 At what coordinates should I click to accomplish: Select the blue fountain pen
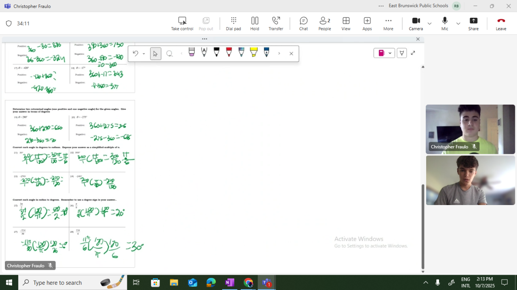point(267,52)
